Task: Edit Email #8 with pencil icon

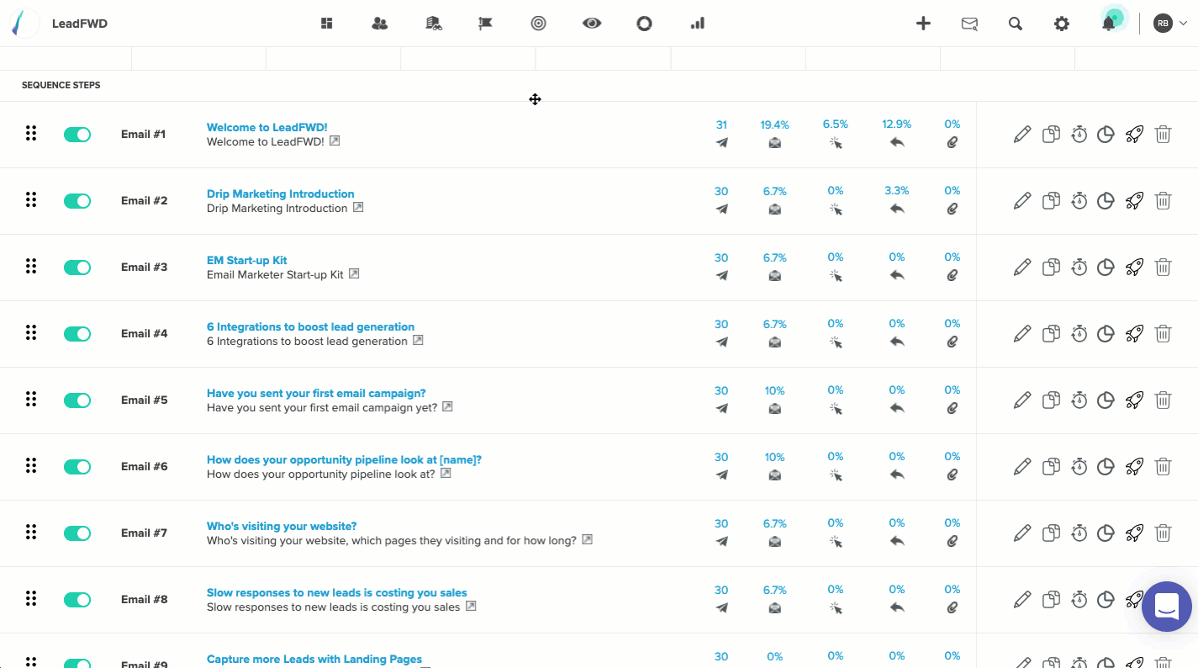Action: click(x=1022, y=599)
